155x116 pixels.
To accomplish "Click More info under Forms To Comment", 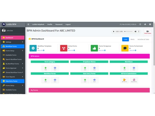I will (x=133, y=50).
